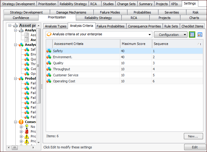Click the lightbulb icon beside No node
The height and width of the screenshot is (152, 207).
(27, 127)
